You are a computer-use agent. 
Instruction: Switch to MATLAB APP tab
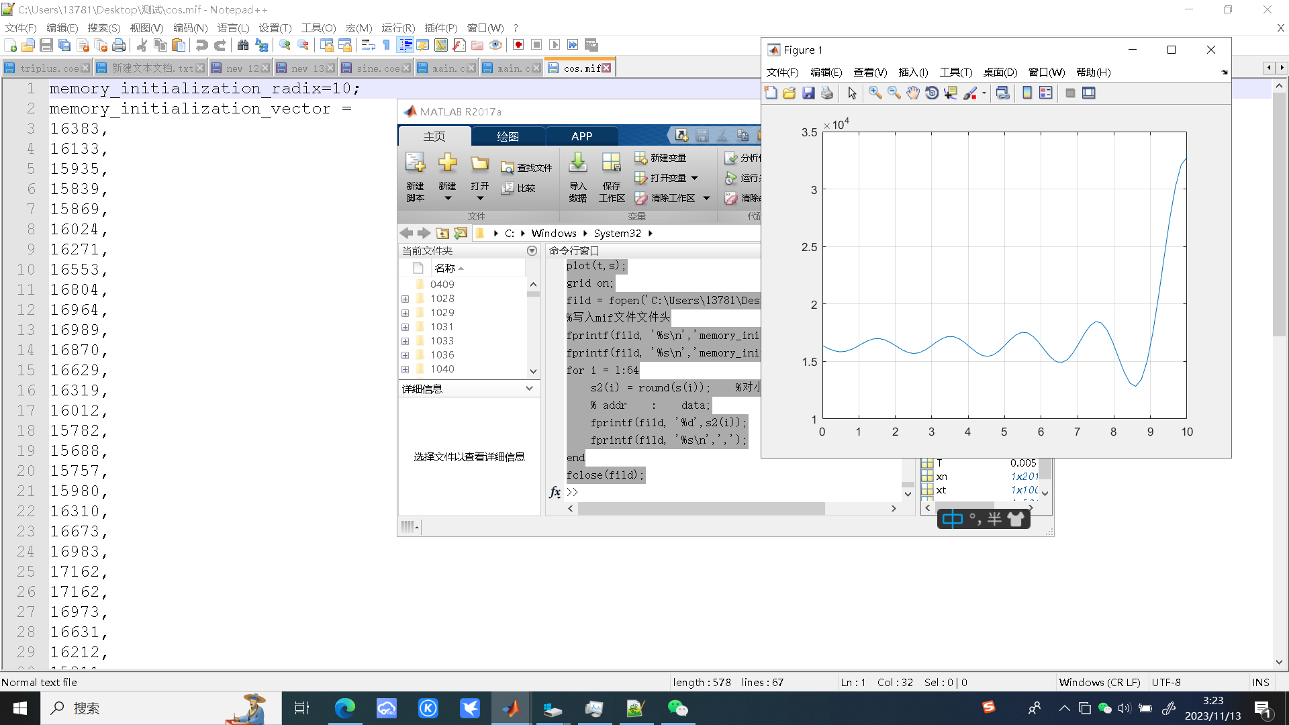(x=581, y=136)
